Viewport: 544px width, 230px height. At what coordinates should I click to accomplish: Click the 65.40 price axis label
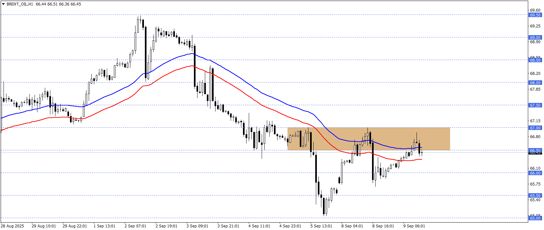coord(535,200)
